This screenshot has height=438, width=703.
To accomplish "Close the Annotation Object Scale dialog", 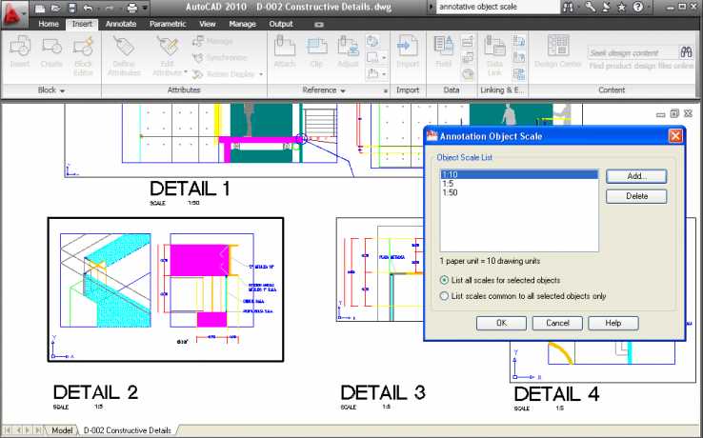I will [675, 136].
